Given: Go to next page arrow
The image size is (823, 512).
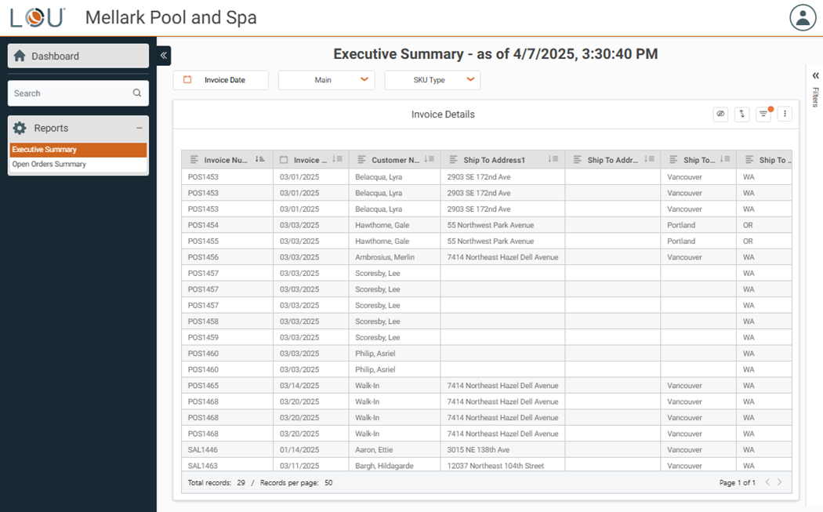Looking at the screenshot, I should pos(779,482).
